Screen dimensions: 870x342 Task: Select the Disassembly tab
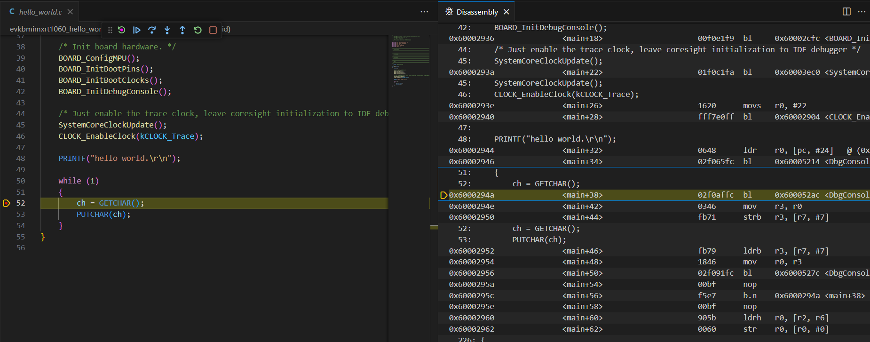coord(476,12)
